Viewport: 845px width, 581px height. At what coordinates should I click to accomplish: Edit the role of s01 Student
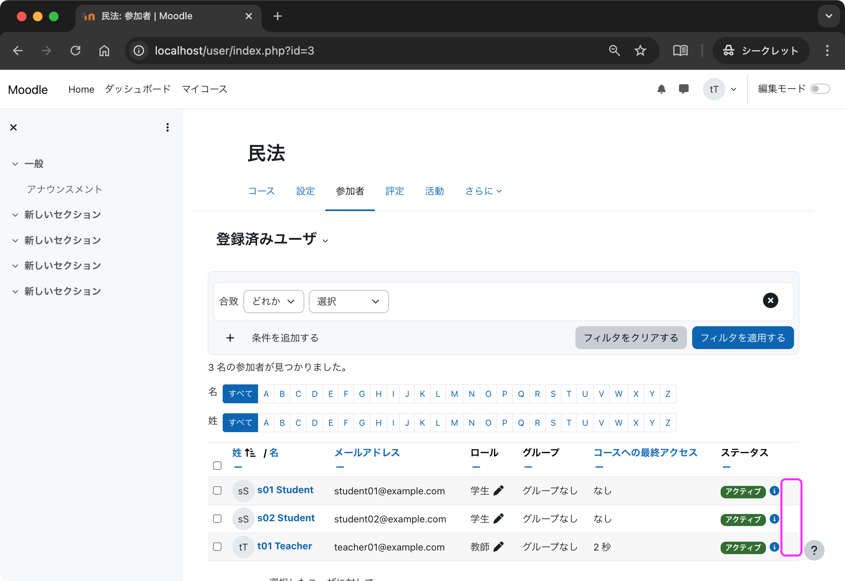[499, 490]
